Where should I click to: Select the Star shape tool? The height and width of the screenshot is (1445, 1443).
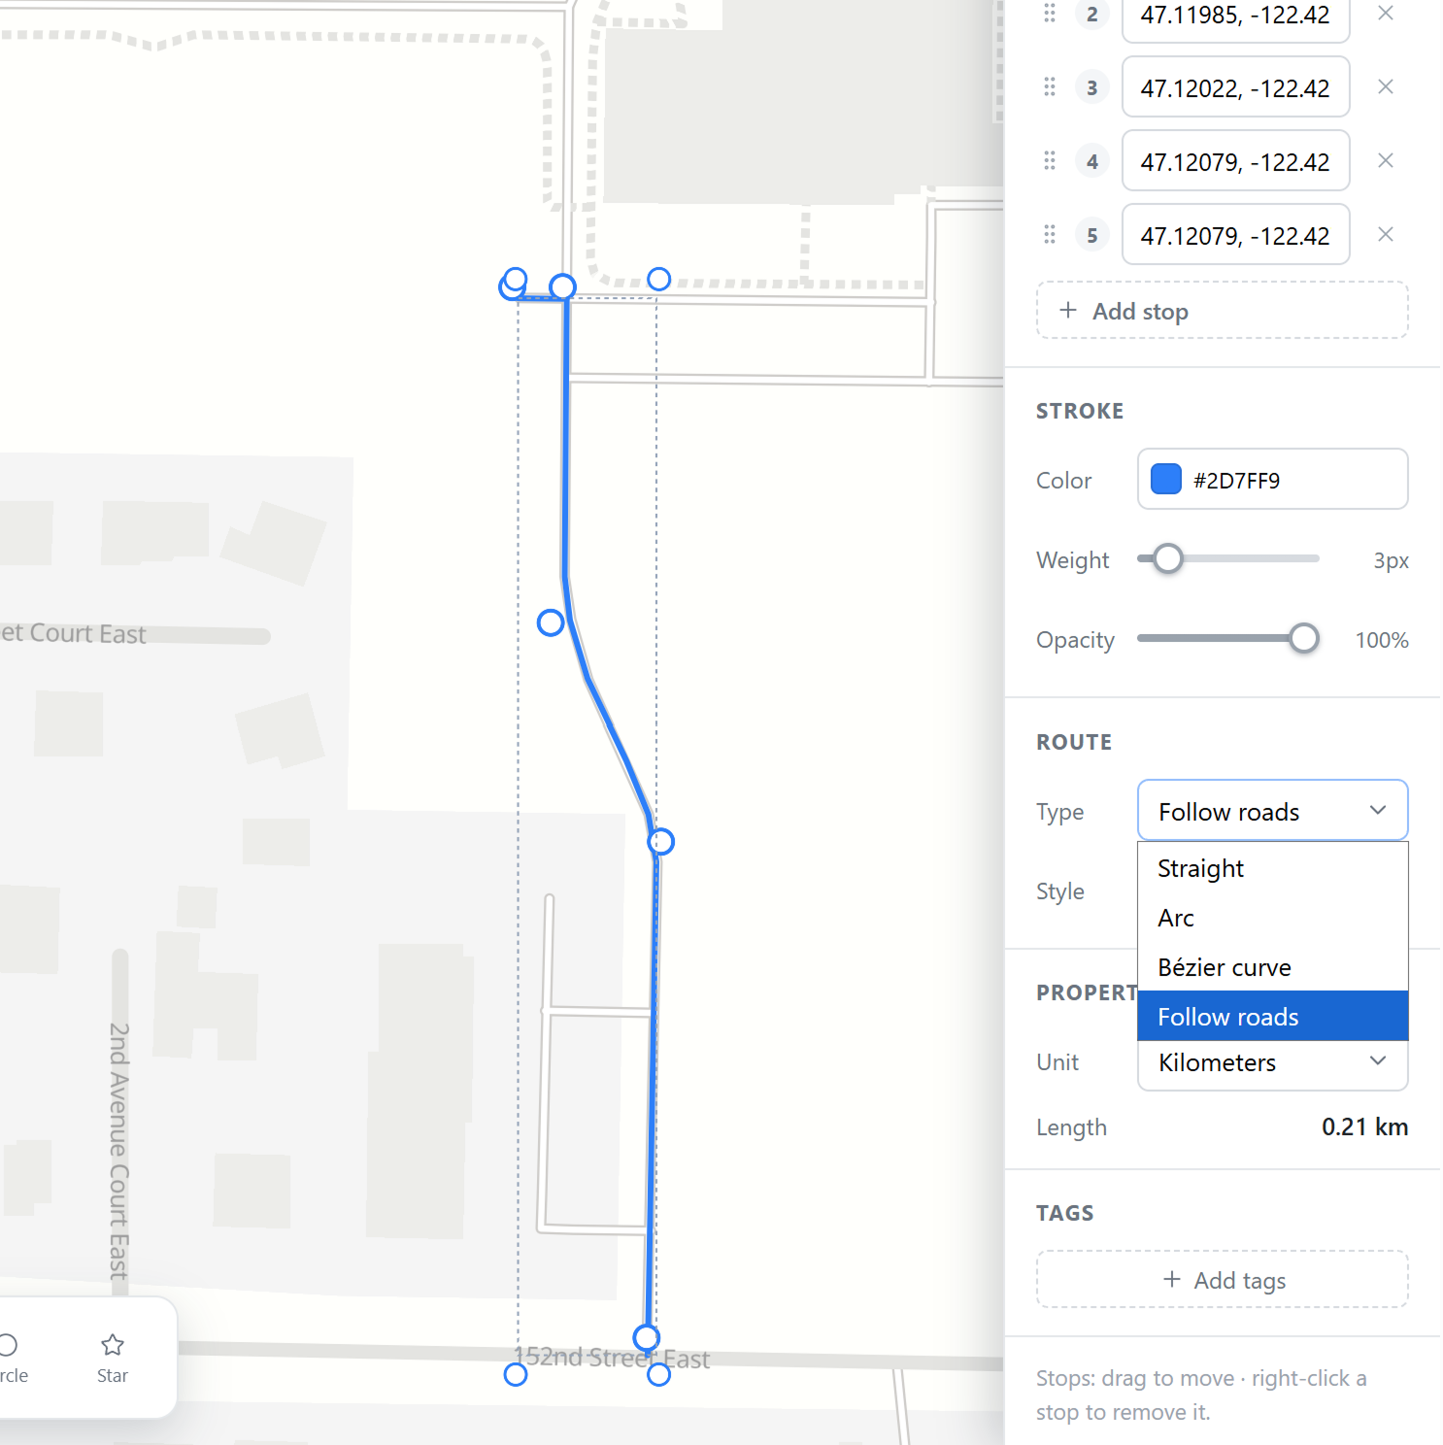pyautogui.click(x=113, y=1358)
